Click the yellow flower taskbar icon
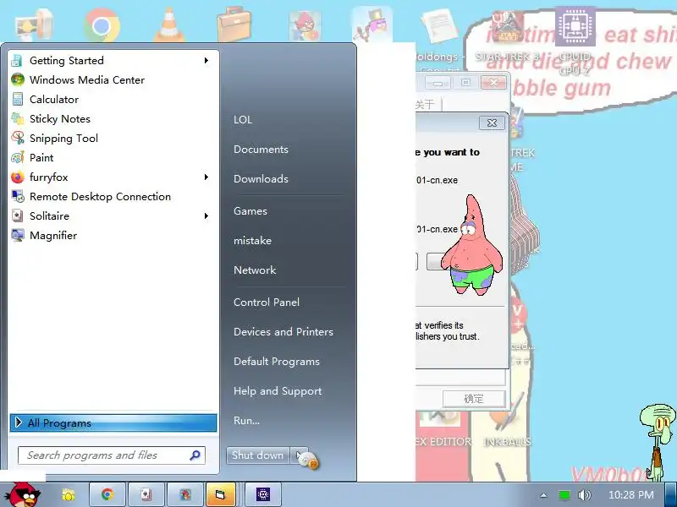Image resolution: width=677 pixels, height=507 pixels. click(x=69, y=494)
